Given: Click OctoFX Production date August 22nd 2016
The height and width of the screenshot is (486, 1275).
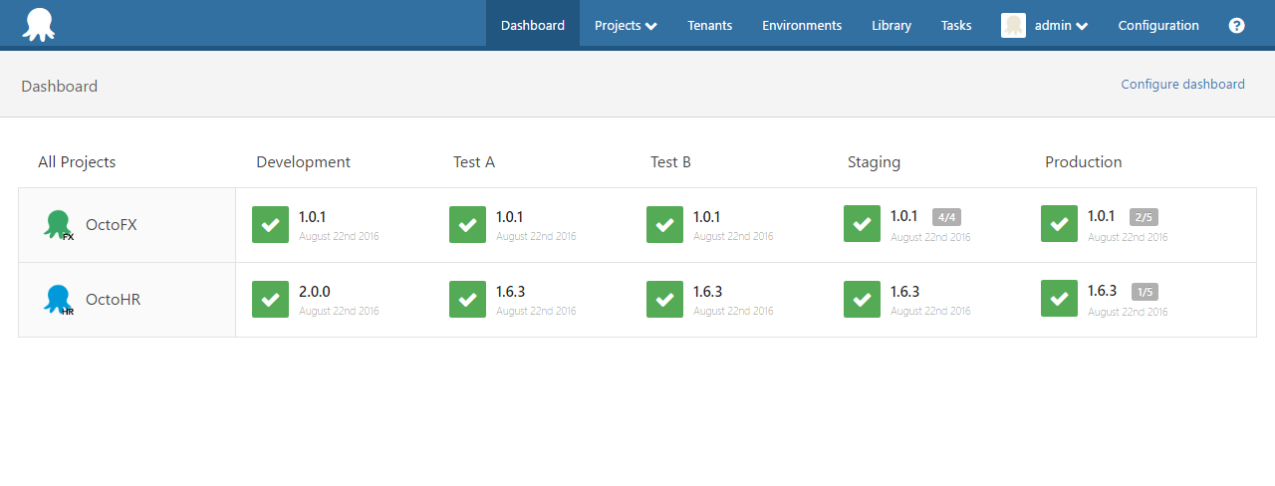Looking at the screenshot, I should 1128,237.
